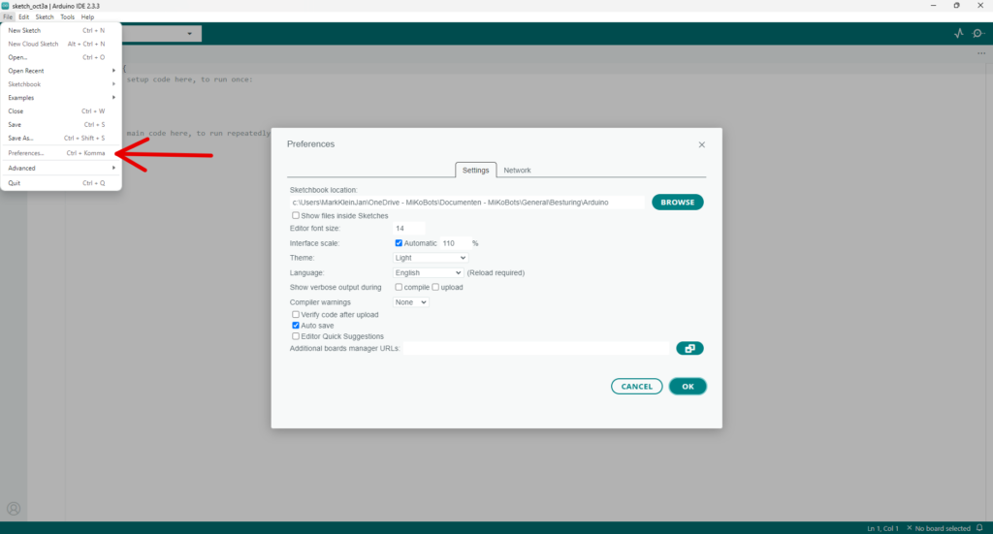Uncheck the Auto save checkbox
Screen dimensions: 993x534
pyautogui.click(x=296, y=326)
